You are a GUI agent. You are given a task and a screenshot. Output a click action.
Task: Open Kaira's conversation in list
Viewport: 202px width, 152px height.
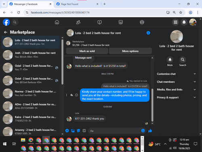tap(31, 119)
